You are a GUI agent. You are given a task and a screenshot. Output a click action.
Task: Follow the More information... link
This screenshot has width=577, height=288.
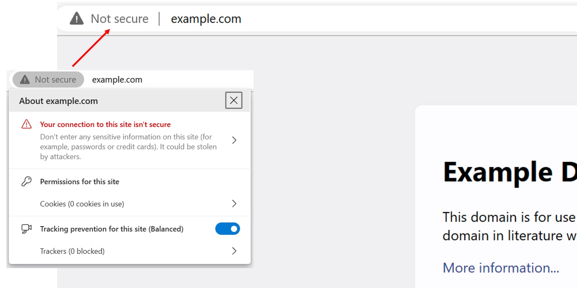pyautogui.click(x=501, y=268)
